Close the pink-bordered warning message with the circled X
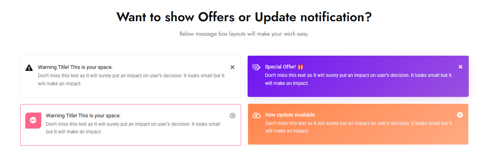 232,115
